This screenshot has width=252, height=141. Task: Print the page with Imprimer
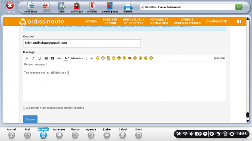click(x=128, y=8)
